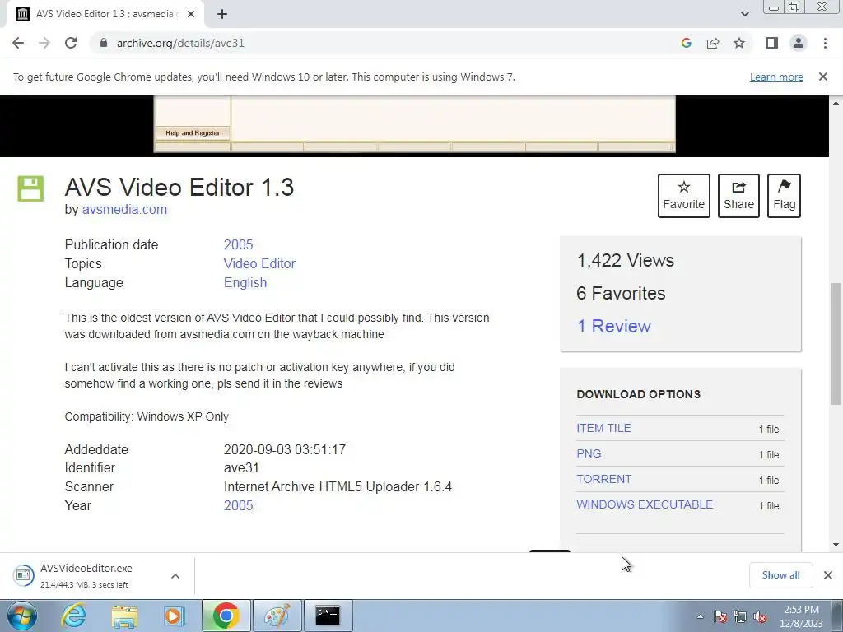Viewport: 843px width, 632px height.
Task: Open the Learn more link
Action: pos(776,77)
